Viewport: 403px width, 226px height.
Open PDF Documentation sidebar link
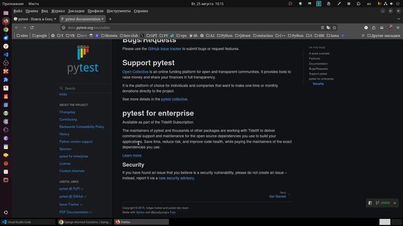pos(75,212)
